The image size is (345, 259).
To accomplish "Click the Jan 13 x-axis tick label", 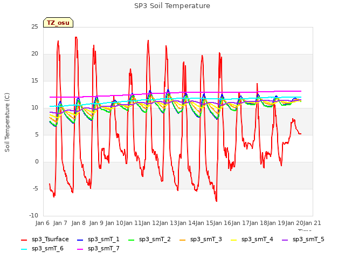I will click(168, 223).
